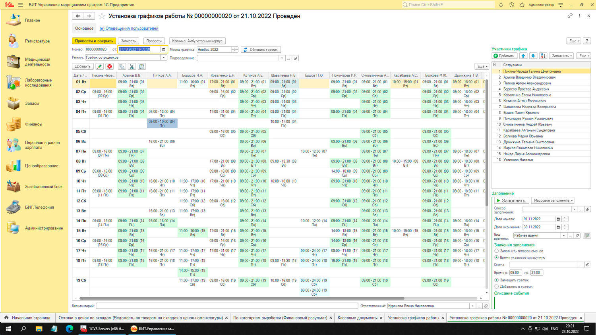Click the scissors cut icon
Image resolution: width=596 pixels, height=335 pixels.
[132, 66]
